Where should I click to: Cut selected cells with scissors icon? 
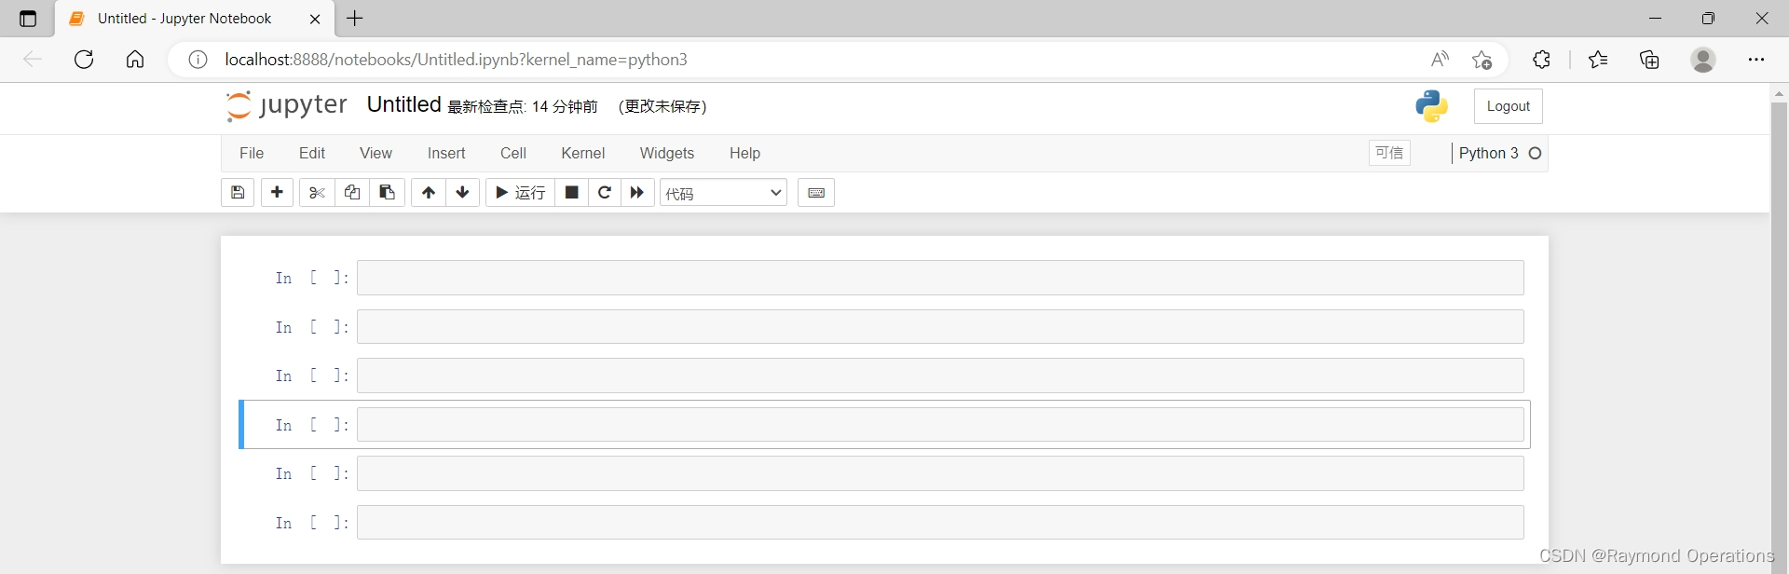[317, 193]
